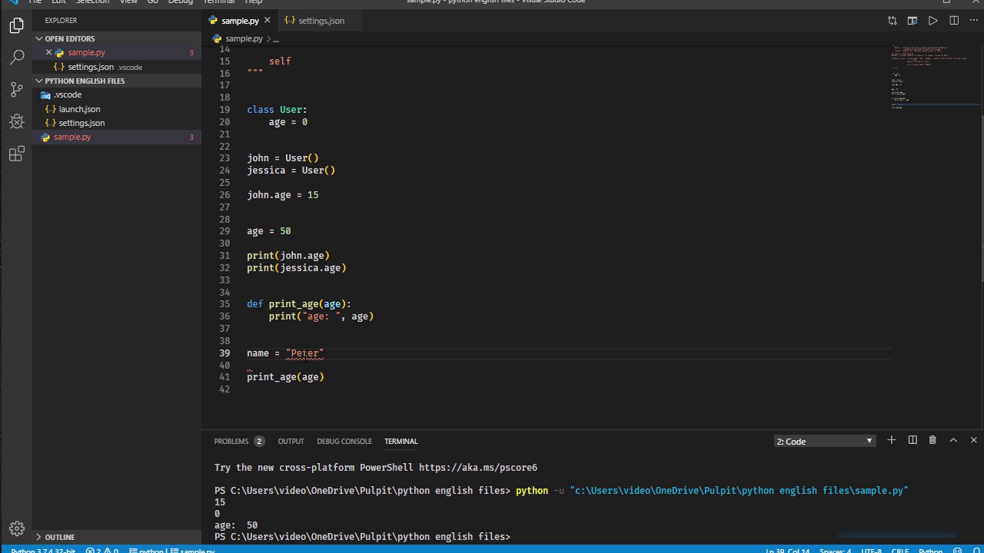Expand the .vscode folder
The image size is (984, 553).
coord(68,94)
